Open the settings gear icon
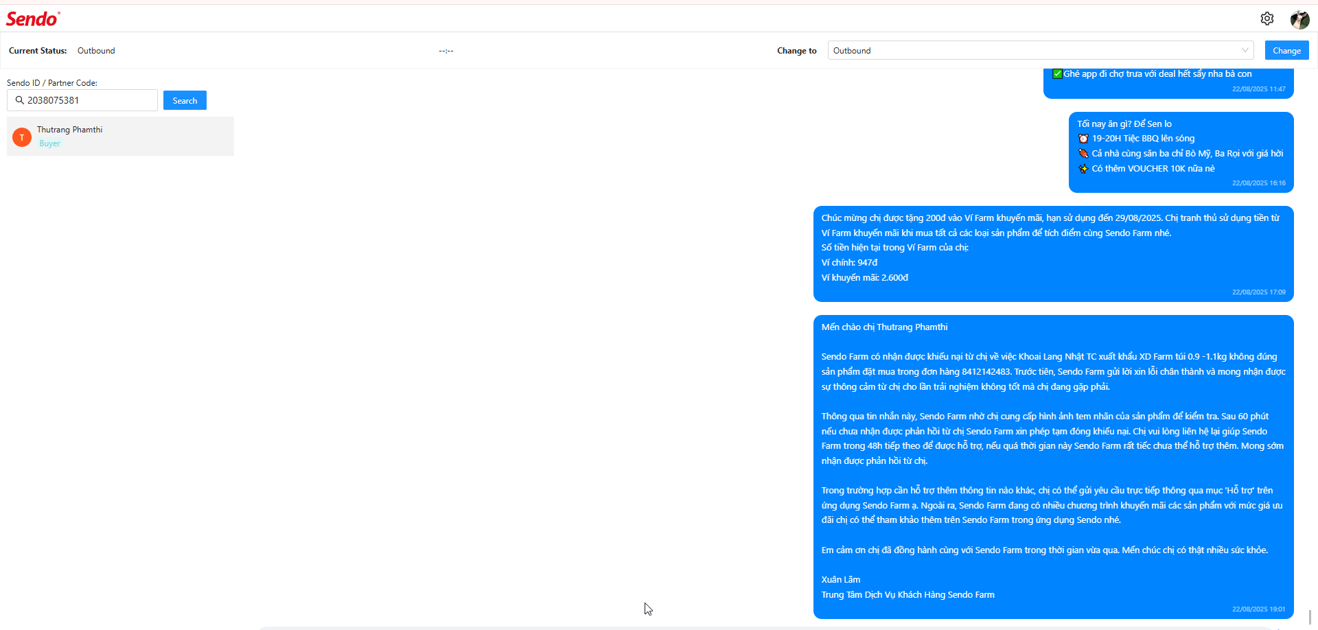1318x630 pixels. [1267, 19]
